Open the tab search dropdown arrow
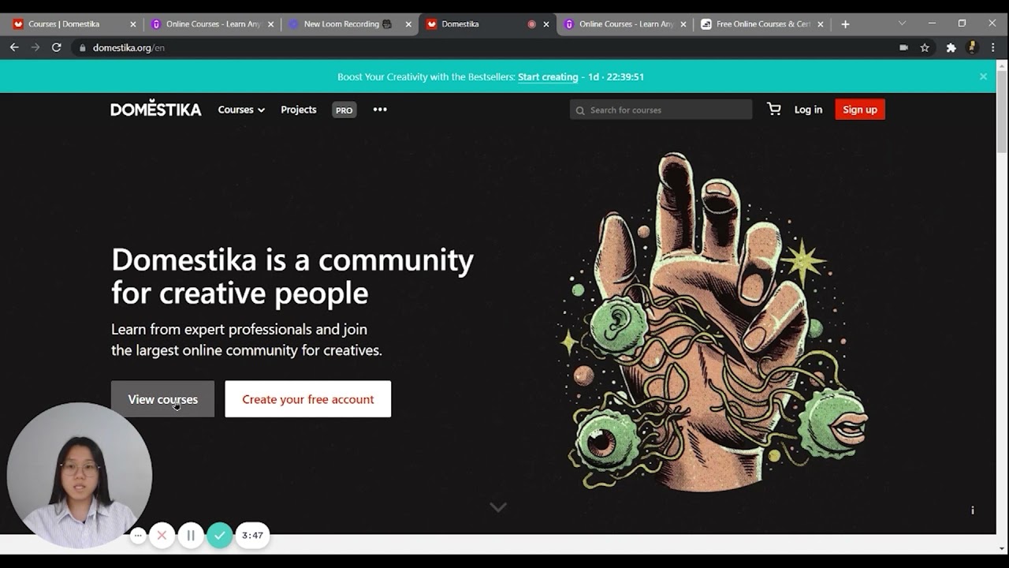Image resolution: width=1009 pixels, height=568 pixels. point(902,24)
